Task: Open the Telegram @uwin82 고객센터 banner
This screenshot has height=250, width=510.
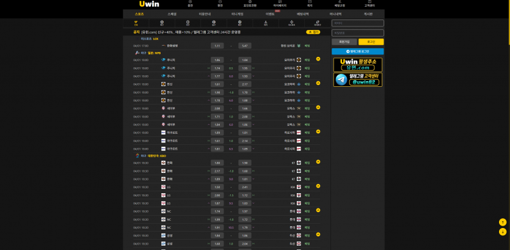Action: 357,79
